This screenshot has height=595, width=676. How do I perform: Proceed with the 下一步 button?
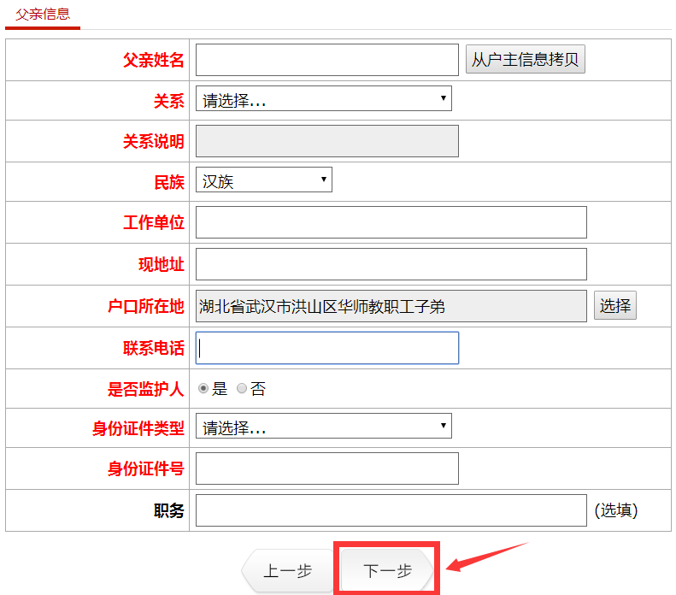point(387,571)
